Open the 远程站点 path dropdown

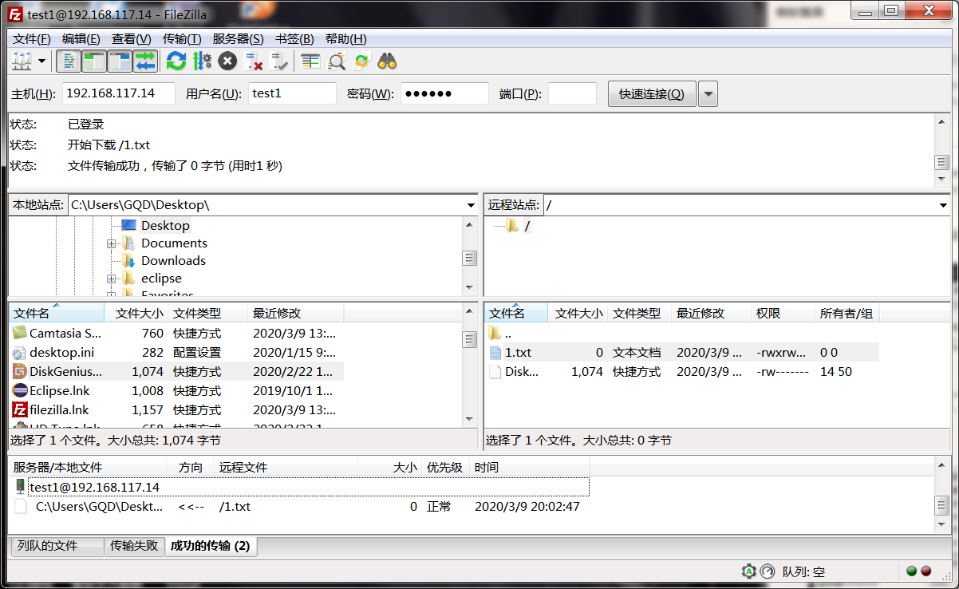pyautogui.click(x=944, y=205)
